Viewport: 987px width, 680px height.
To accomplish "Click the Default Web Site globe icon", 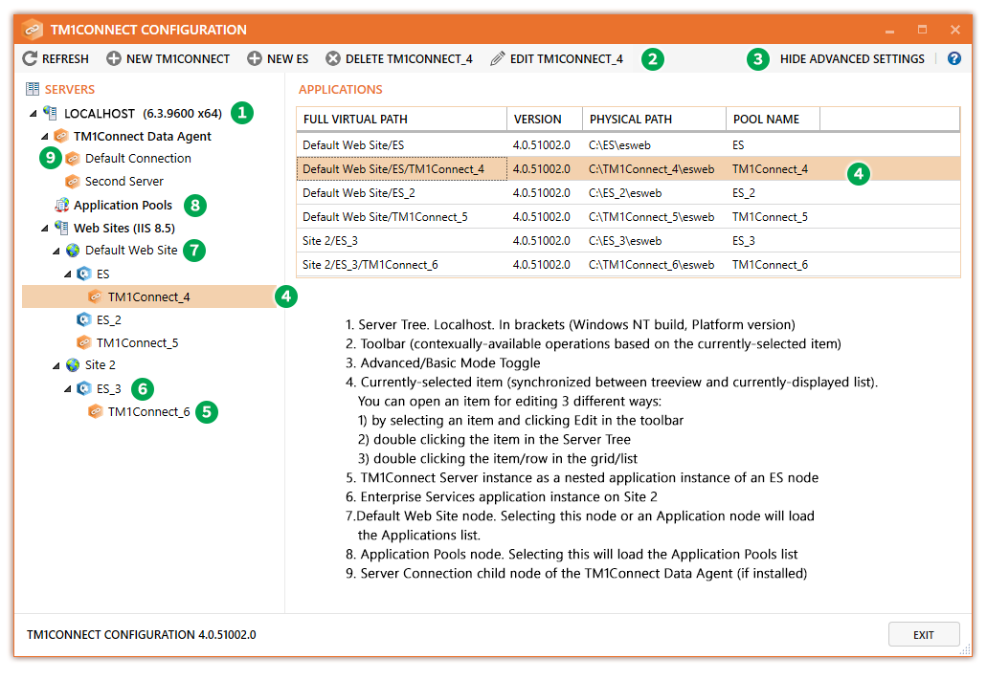I will pos(73,251).
